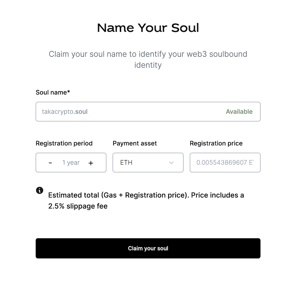Click the Available status label
This screenshot has height=282, width=295.
[x=239, y=112]
